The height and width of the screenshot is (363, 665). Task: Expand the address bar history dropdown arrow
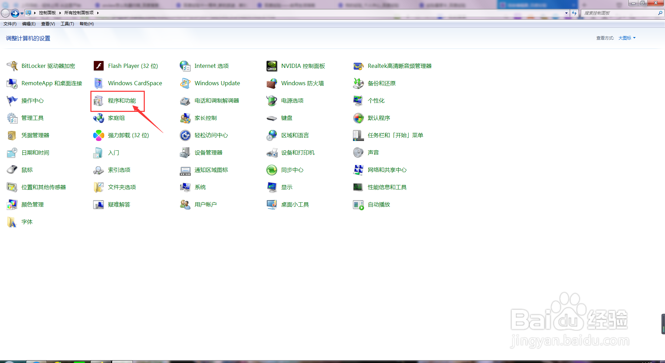tap(566, 13)
